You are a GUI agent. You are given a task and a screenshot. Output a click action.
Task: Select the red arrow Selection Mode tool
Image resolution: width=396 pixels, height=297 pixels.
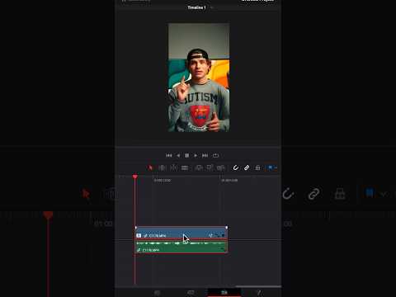coord(150,167)
